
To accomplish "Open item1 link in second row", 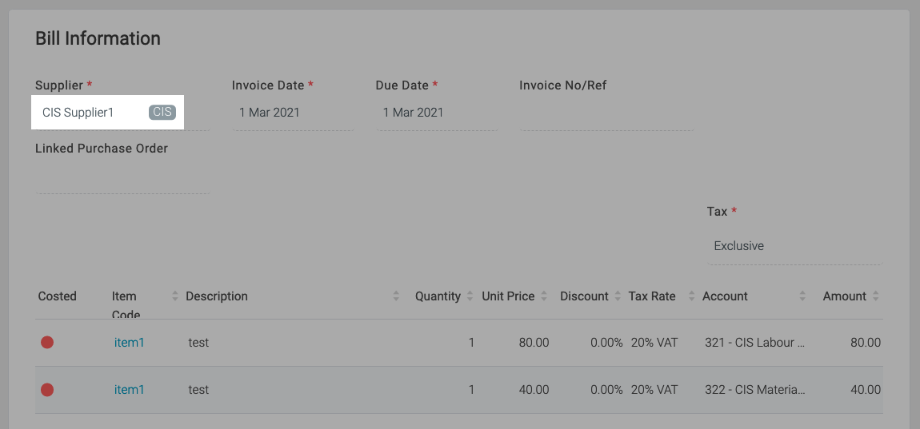I will 129,390.
